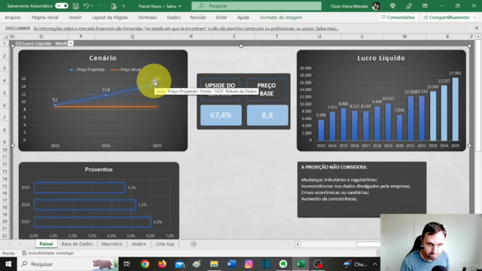Click the Preço Atual legend entry
The height and width of the screenshot is (271, 482).
[x=126, y=70]
